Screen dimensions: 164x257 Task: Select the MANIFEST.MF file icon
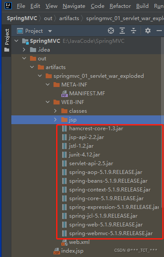pos(64,94)
